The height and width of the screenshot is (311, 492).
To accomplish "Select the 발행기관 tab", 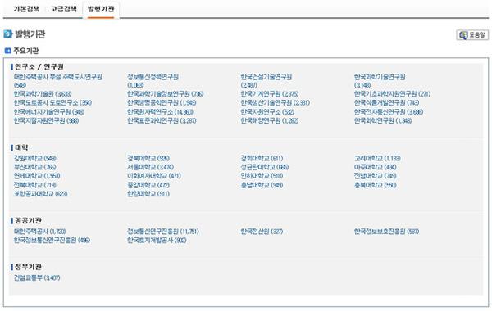I will click(101, 9).
